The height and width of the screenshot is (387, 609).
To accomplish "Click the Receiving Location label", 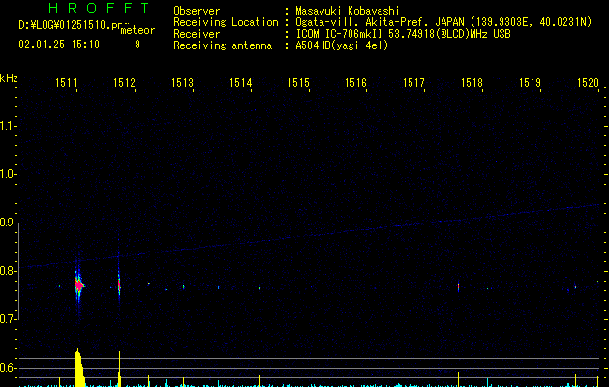I will pyautogui.click(x=226, y=22).
